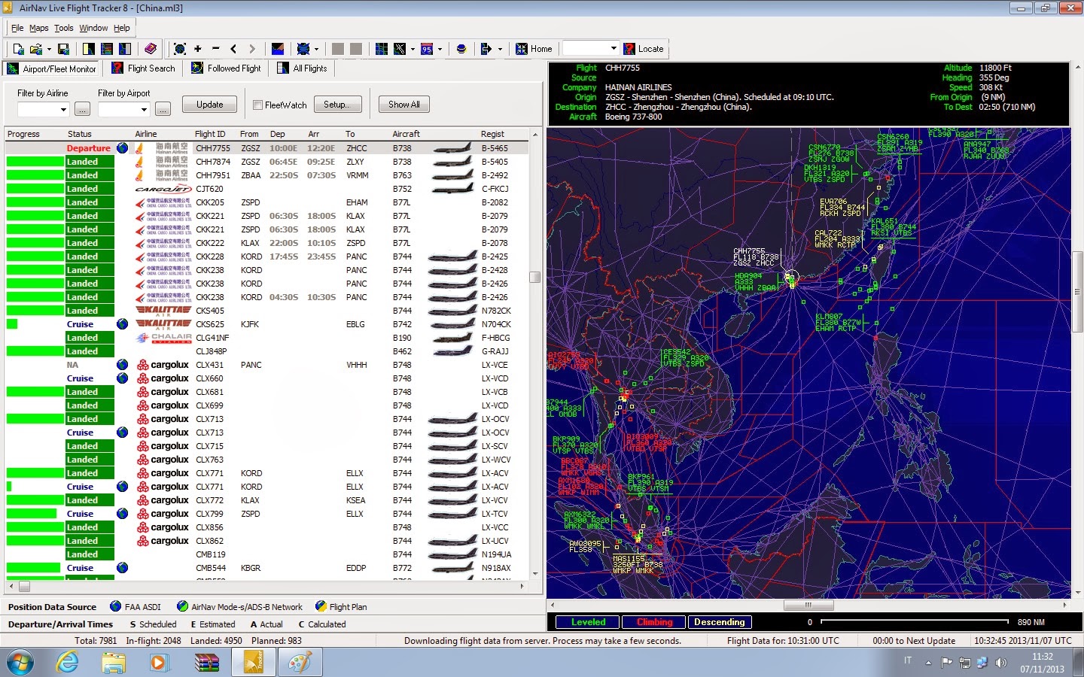This screenshot has height=677, width=1084.
Task: Enable the FleetWatch checkbox
Action: [x=257, y=105]
